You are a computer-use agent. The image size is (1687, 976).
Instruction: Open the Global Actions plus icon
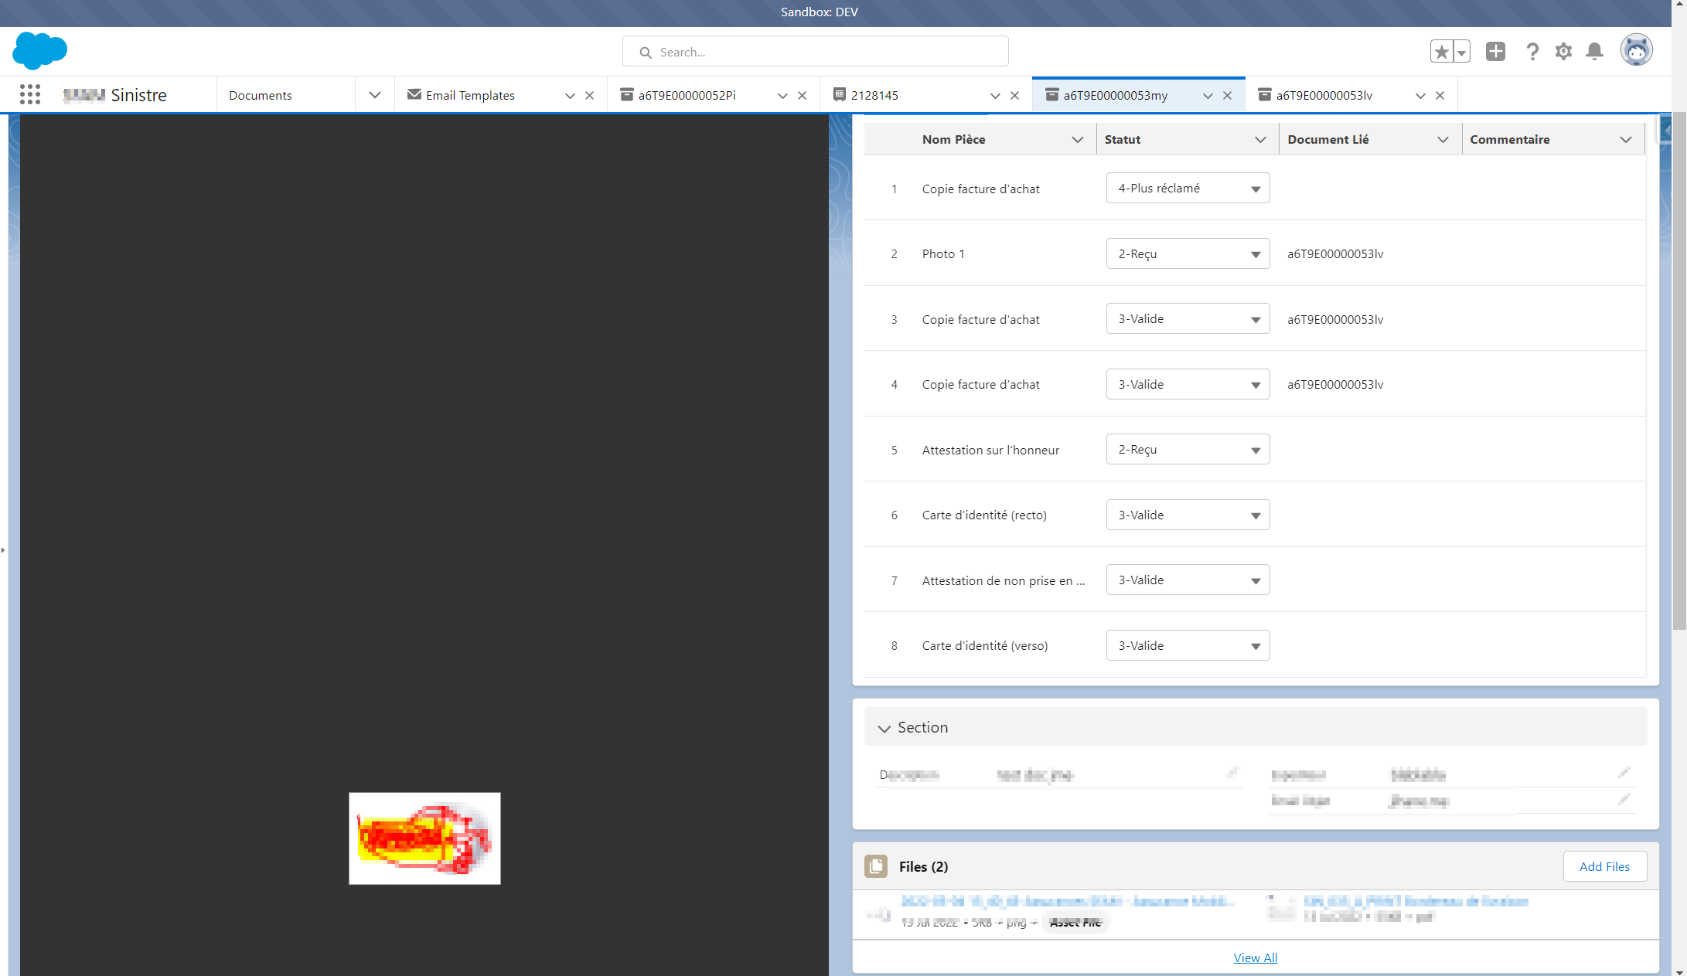tap(1495, 52)
